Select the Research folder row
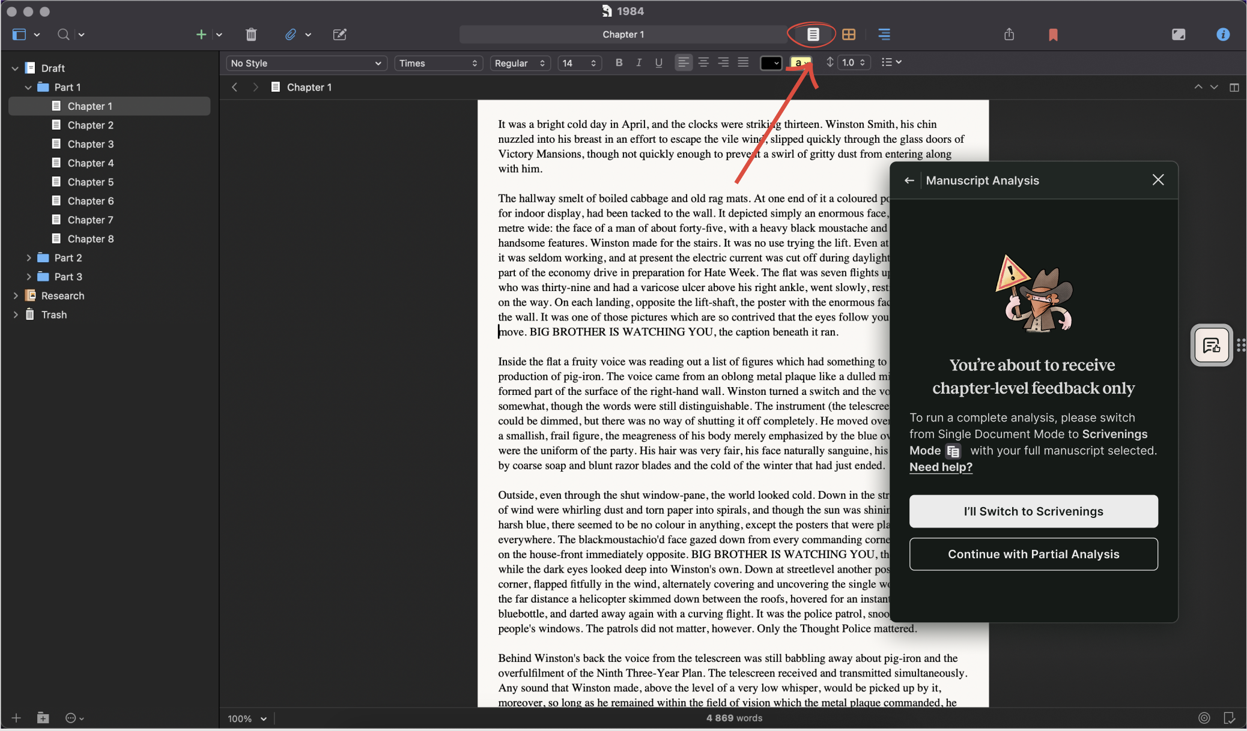1247x731 pixels. pos(109,296)
